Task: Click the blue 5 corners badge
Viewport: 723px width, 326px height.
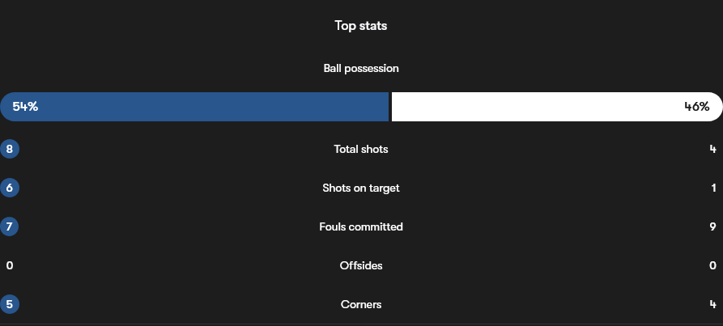Action: point(10,304)
